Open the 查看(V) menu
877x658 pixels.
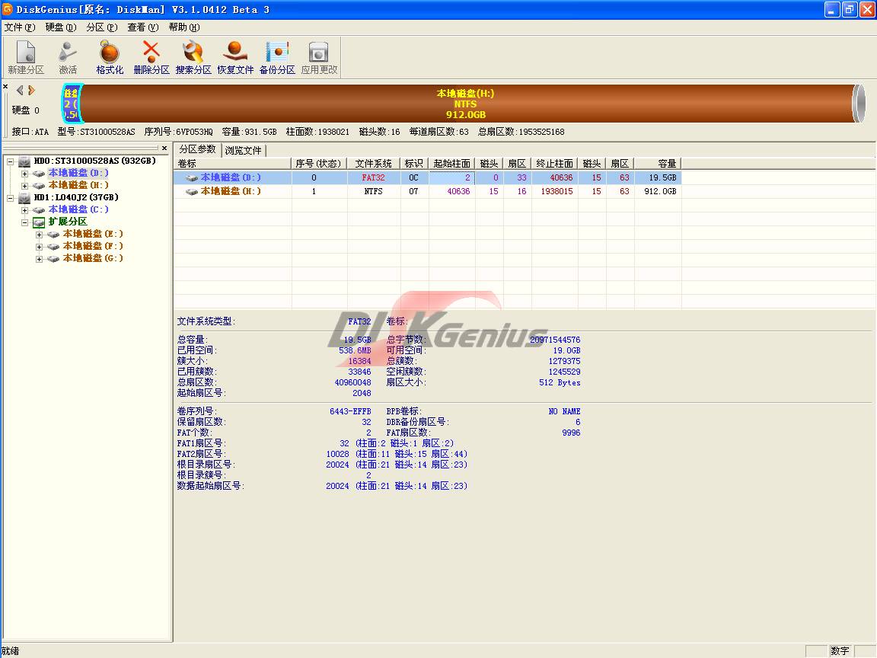pyautogui.click(x=142, y=27)
